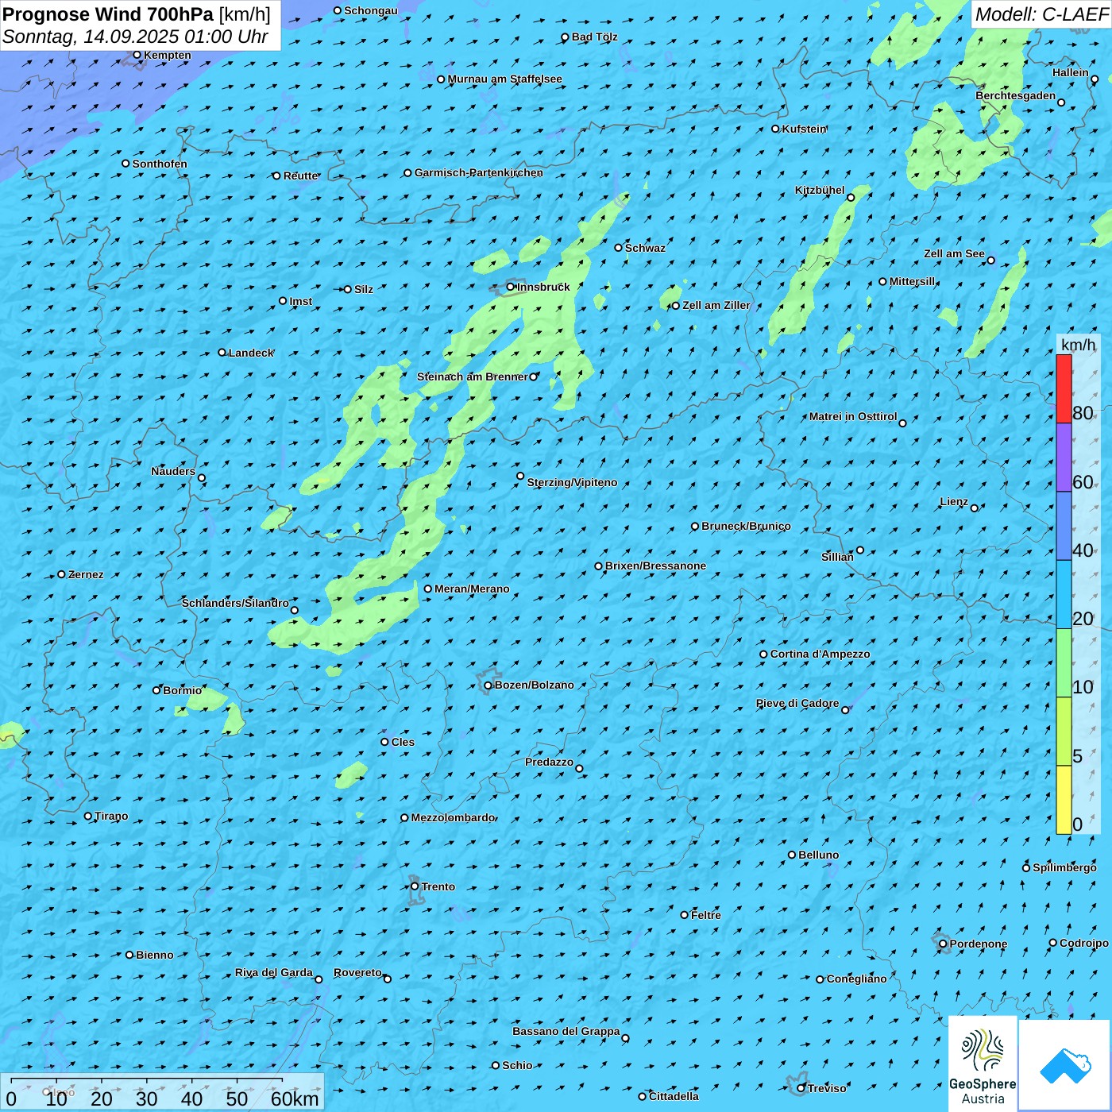This screenshot has width=1112, height=1112.
Task: Click the "60km" scale bar label
Action: (x=295, y=1098)
